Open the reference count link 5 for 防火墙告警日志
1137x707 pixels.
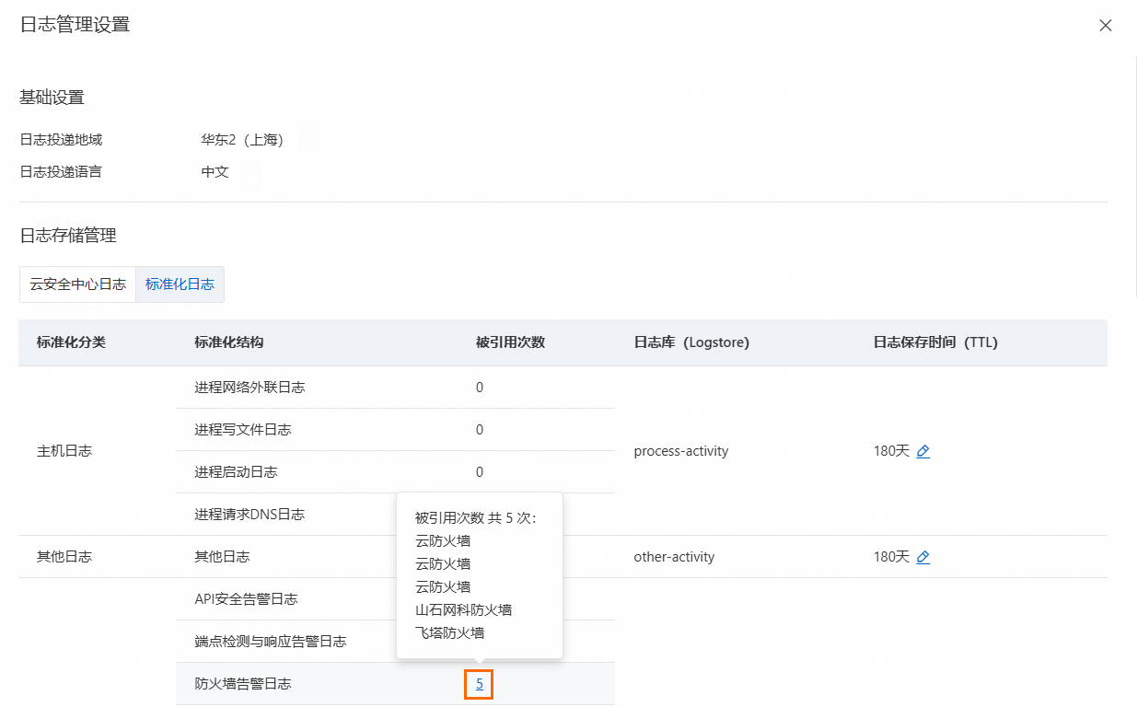click(x=480, y=684)
